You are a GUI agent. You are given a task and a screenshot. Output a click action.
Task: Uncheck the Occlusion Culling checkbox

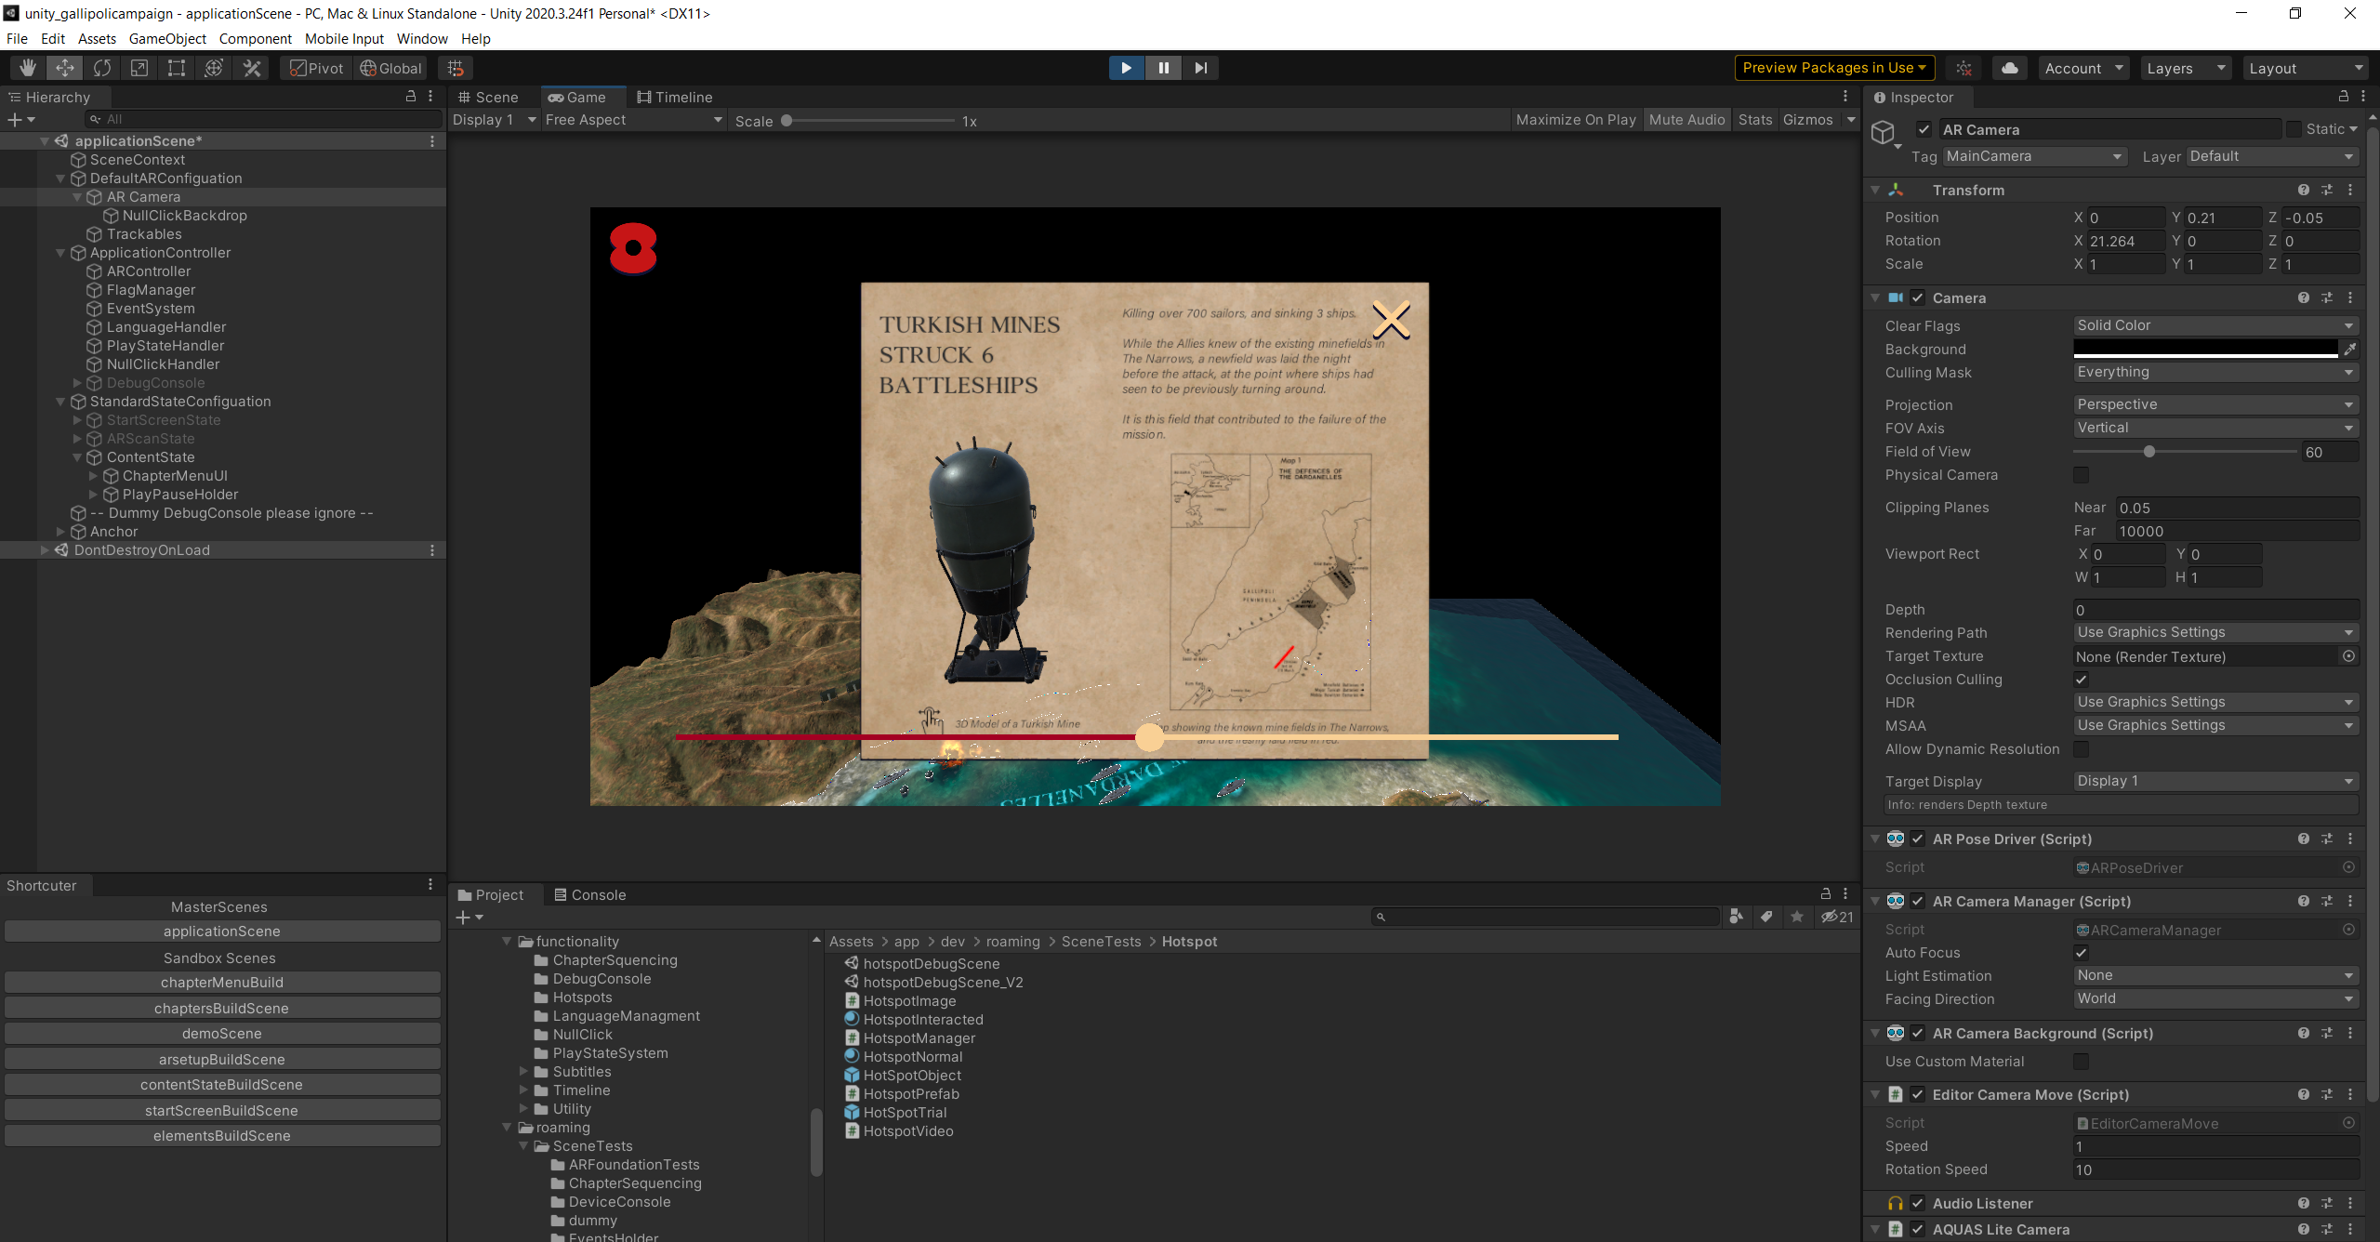(2081, 680)
